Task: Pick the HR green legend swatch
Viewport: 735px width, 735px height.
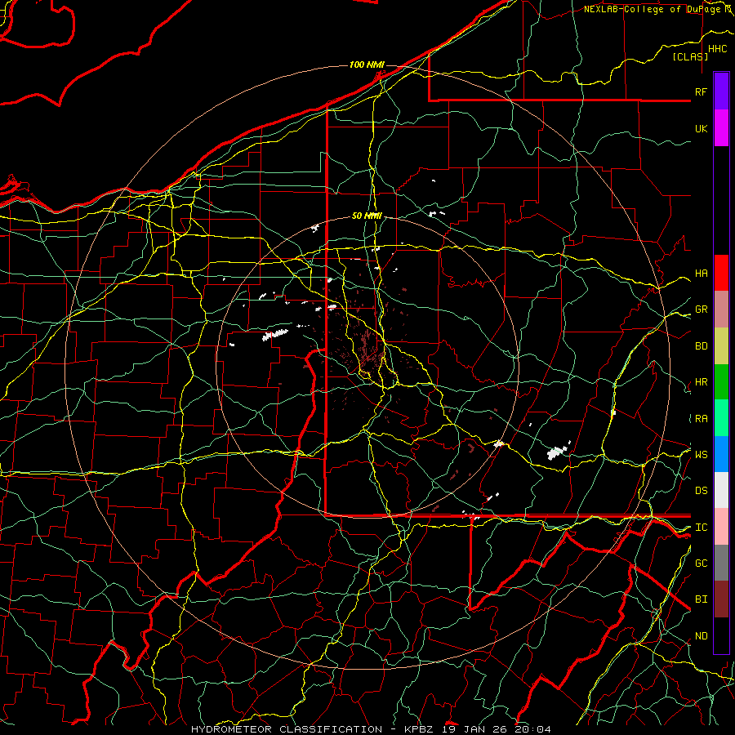Action: (x=721, y=382)
